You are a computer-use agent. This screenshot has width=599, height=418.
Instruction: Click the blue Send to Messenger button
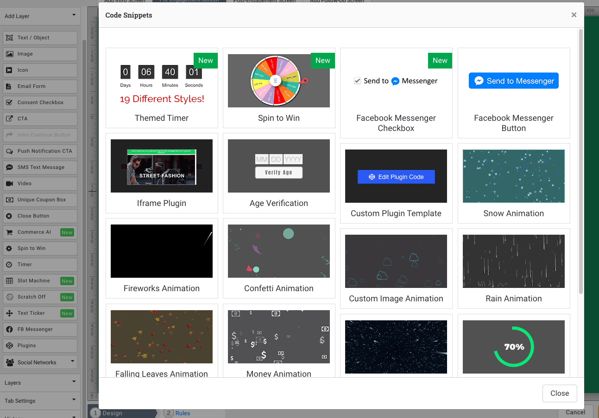coord(513,81)
